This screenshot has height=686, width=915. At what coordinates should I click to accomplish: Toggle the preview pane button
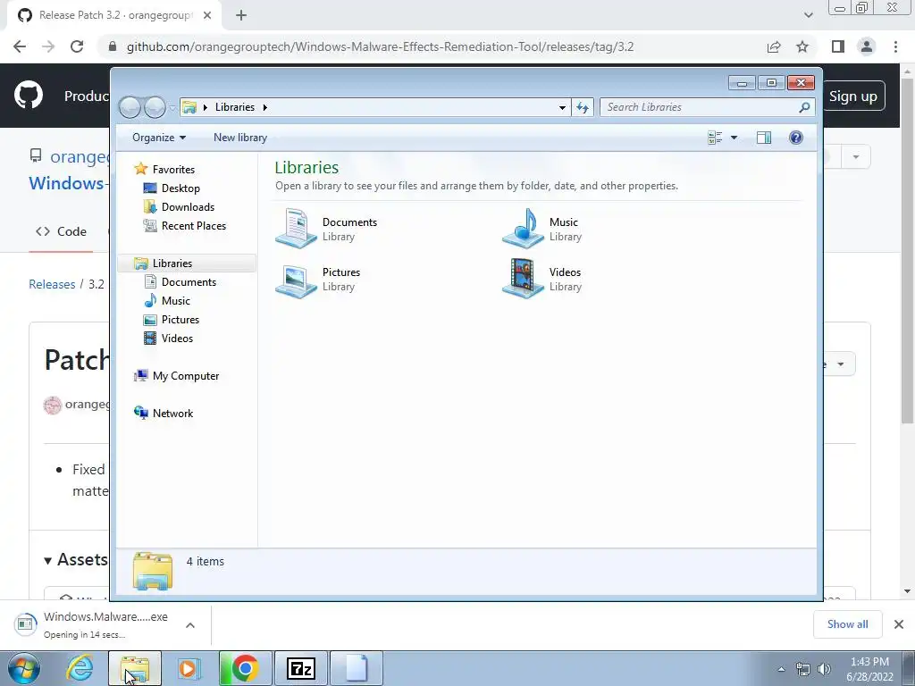[763, 138]
